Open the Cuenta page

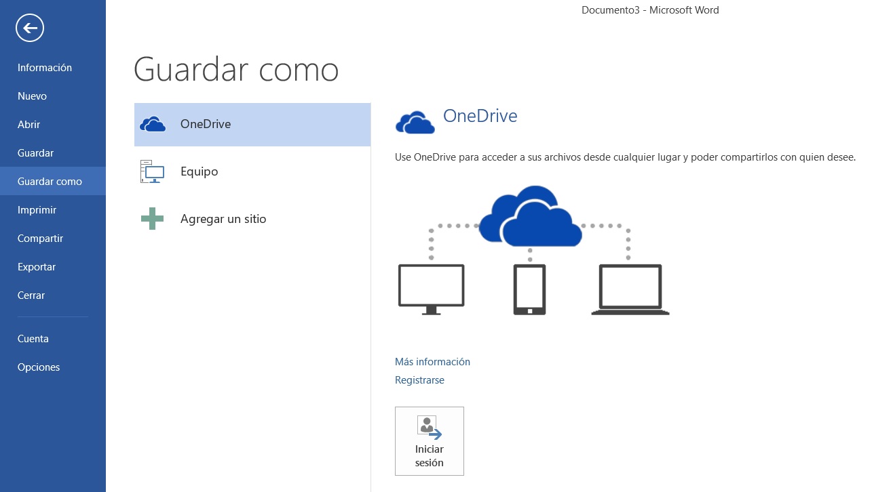[x=53, y=339]
